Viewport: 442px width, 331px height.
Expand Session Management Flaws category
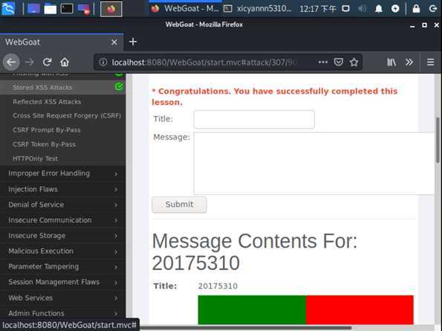click(62, 282)
